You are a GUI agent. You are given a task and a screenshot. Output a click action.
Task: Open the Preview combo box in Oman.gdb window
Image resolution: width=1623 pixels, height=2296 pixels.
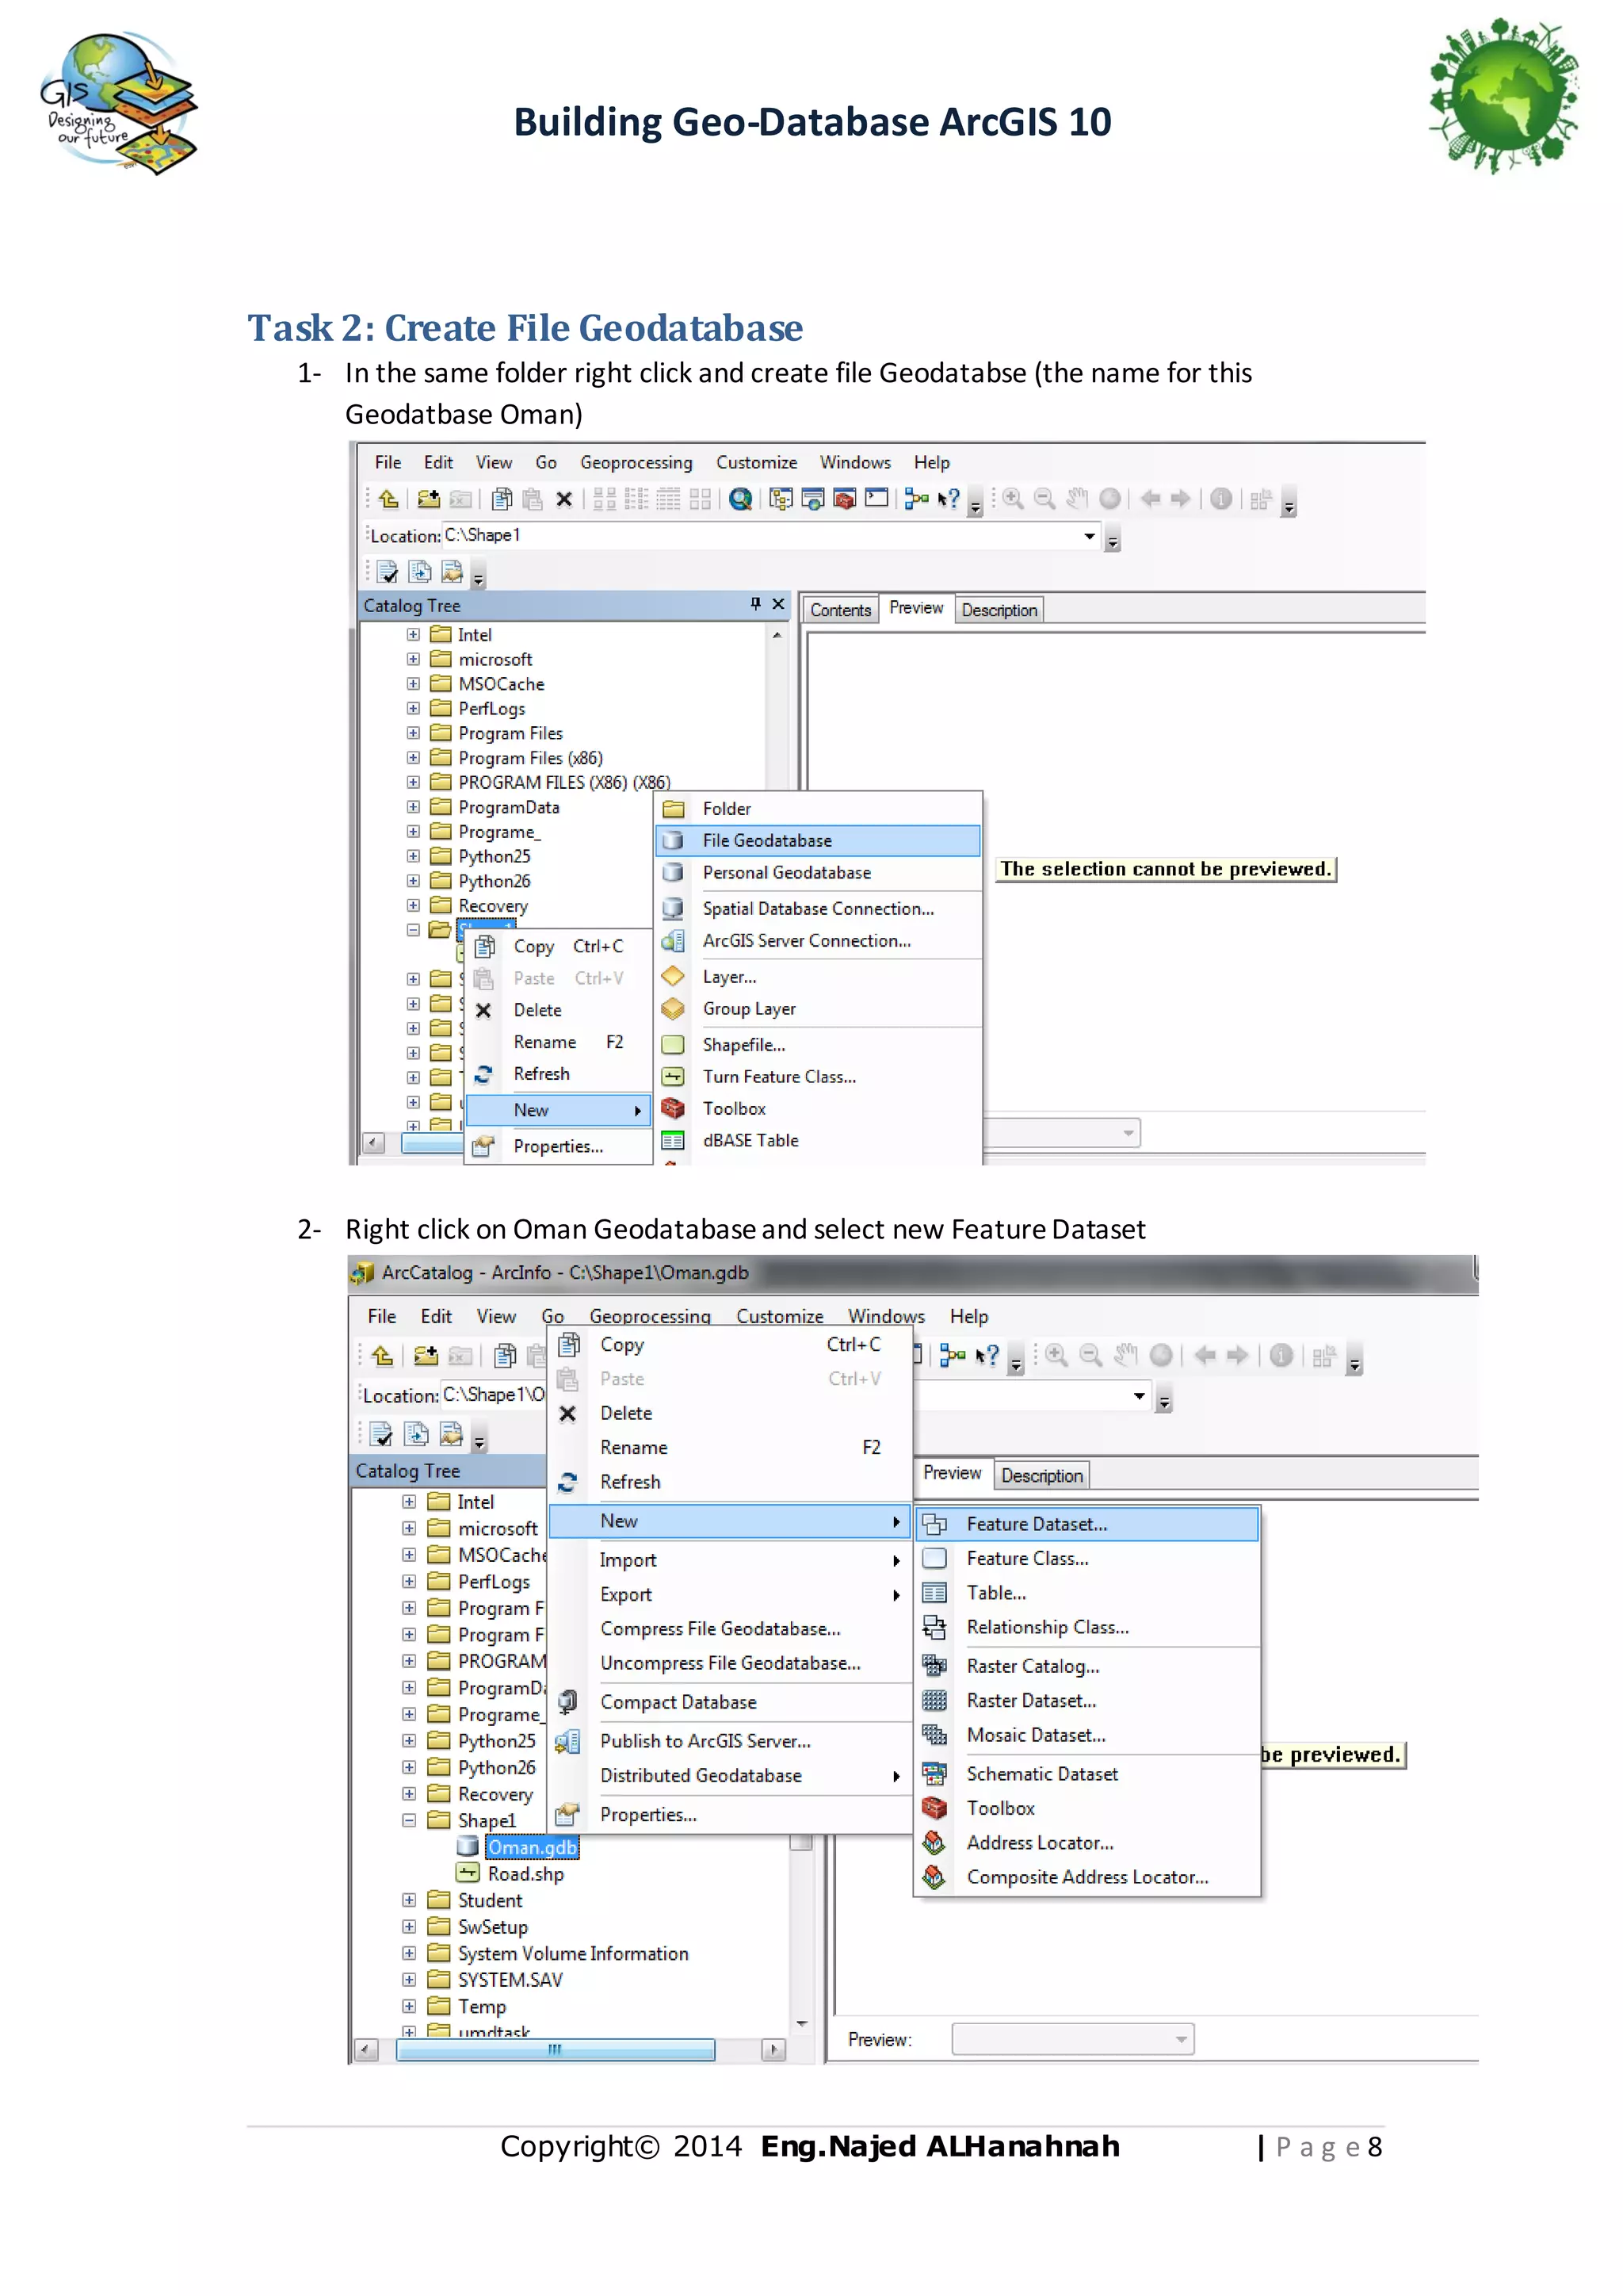(x=1072, y=2039)
